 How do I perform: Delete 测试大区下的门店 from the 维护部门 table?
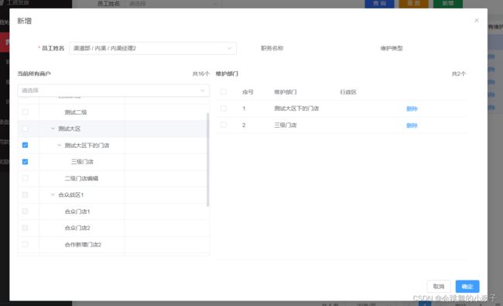[x=412, y=108]
